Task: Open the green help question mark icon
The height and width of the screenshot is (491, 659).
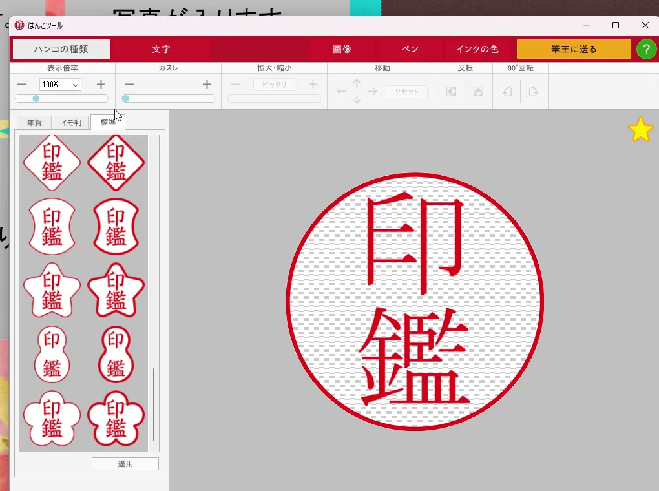Action: 646,50
